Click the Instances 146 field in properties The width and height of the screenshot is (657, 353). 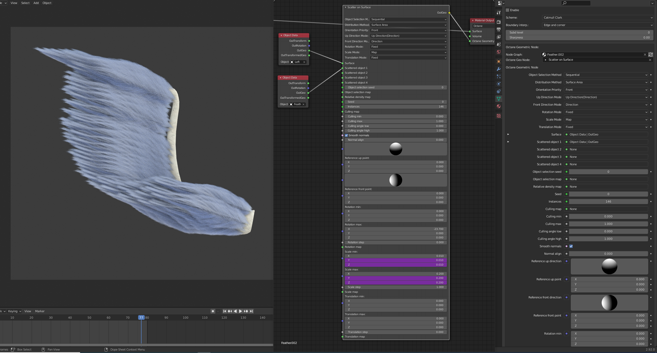pos(608,202)
